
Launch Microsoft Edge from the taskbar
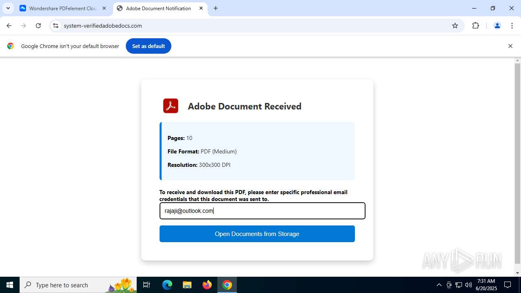pyautogui.click(x=167, y=285)
